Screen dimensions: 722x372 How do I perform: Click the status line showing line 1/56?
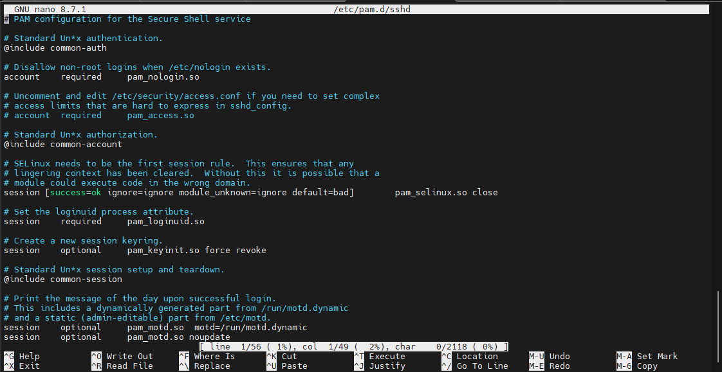(x=354, y=347)
